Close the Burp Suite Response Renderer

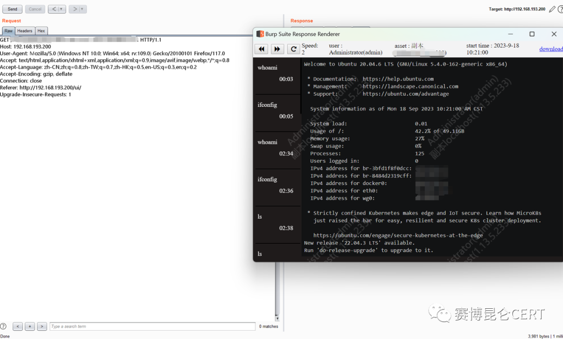click(x=554, y=34)
